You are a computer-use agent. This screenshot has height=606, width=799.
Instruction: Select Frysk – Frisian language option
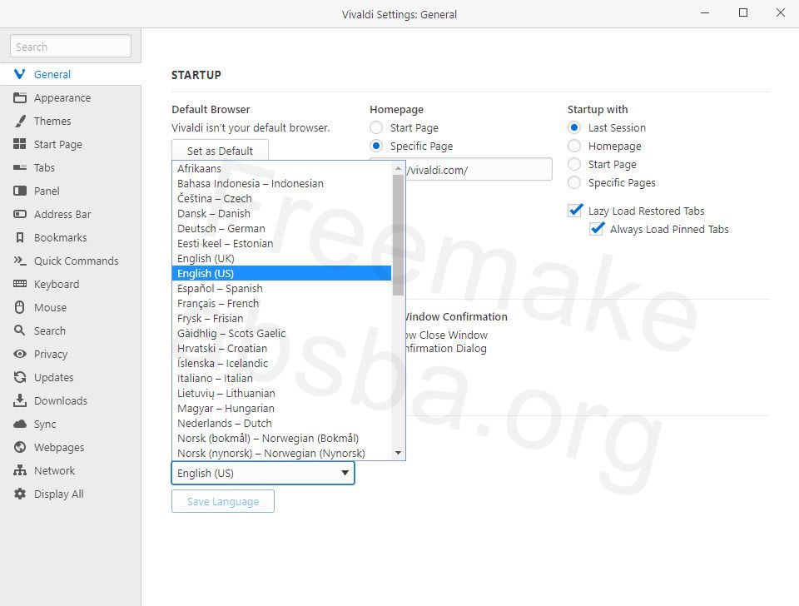point(282,318)
